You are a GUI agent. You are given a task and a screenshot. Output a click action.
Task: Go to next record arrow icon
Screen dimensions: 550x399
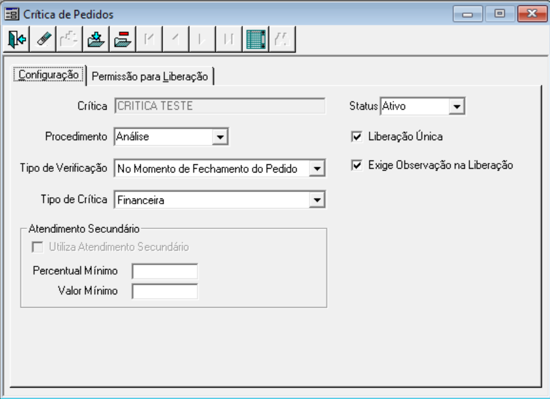(202, 39)
